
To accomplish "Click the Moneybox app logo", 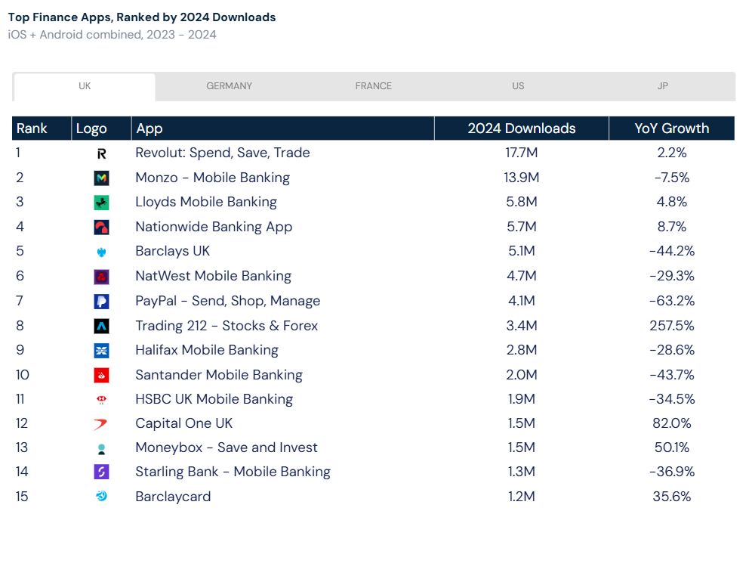I will [101, 449].
